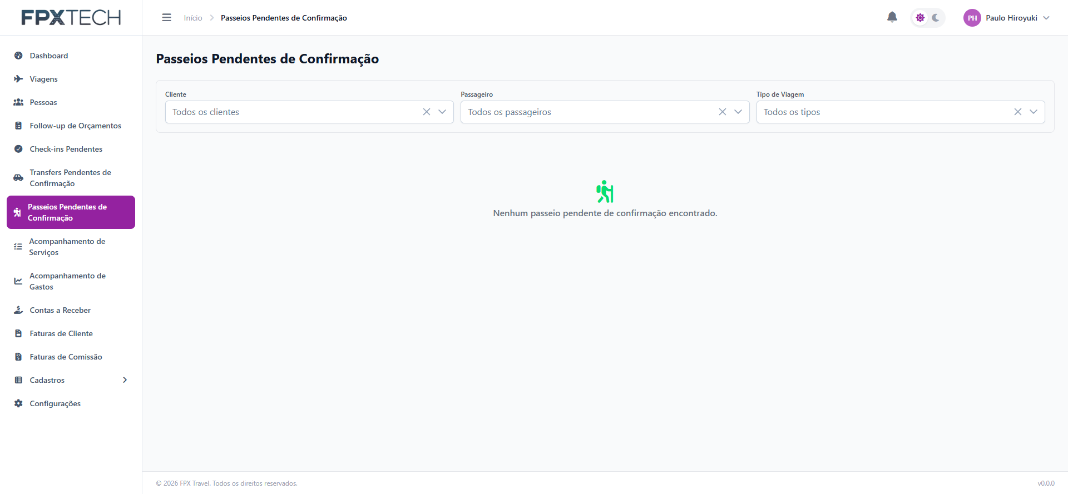Open Viagens menu item
Viewport: 1068px width, 494px height.
[x=71, y=79]
